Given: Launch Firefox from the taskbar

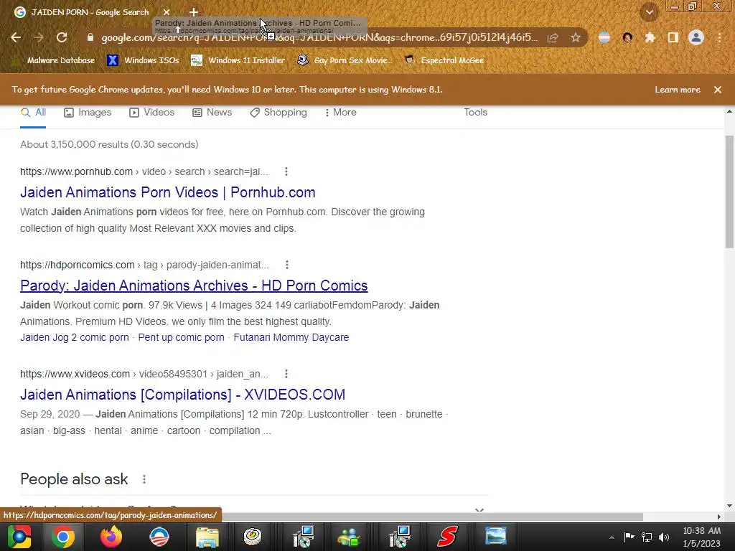Looking at the screenshot, I should tap(111, 537).
